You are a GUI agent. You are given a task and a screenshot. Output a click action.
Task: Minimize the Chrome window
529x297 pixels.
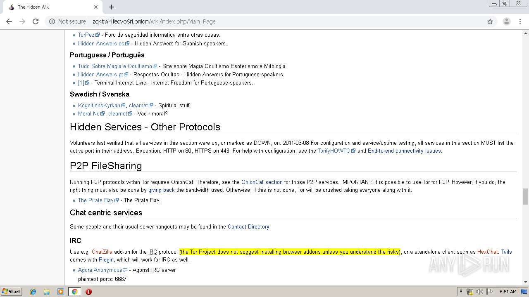click(x=494, y=4)
